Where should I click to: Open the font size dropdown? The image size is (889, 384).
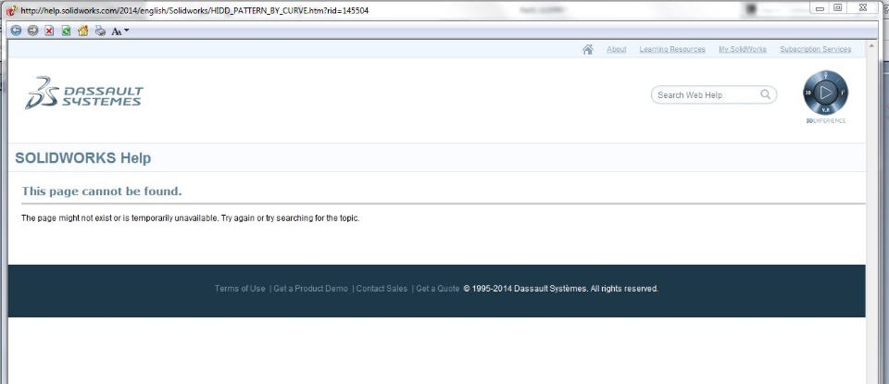tap(119, 31)
